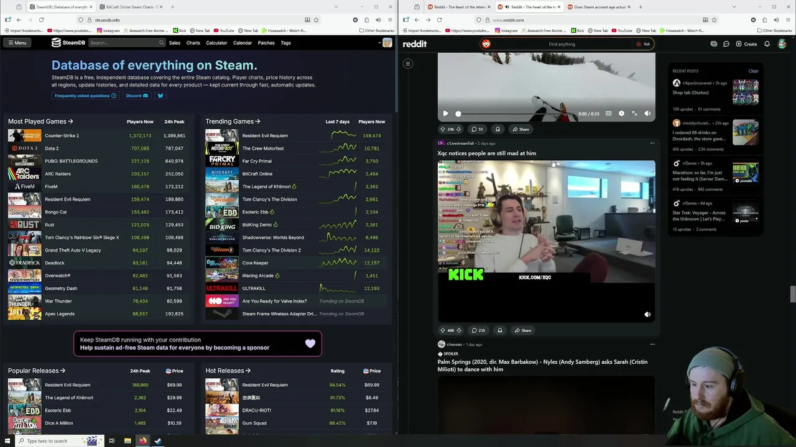796x447 pixels.
Task: Click the Reddit Ask button
Action: point(643,44)
